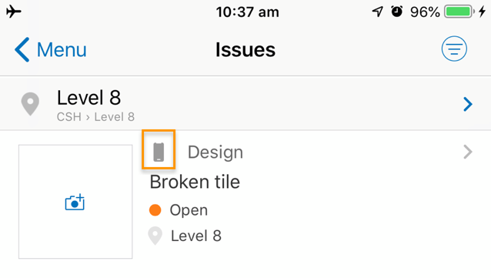Click the airplane mode icon in status bar
The image size is (491, 278).
tap(14, 12)
